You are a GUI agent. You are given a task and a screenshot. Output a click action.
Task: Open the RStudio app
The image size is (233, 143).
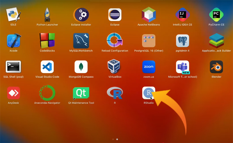pyautogui.click(x=148, y=93)
